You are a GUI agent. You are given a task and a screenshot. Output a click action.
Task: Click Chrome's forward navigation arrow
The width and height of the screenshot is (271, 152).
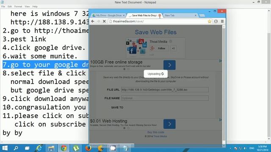(x=98, y=22)
